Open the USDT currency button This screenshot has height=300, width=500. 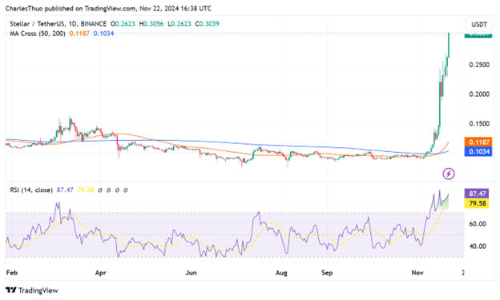(479, 25)
